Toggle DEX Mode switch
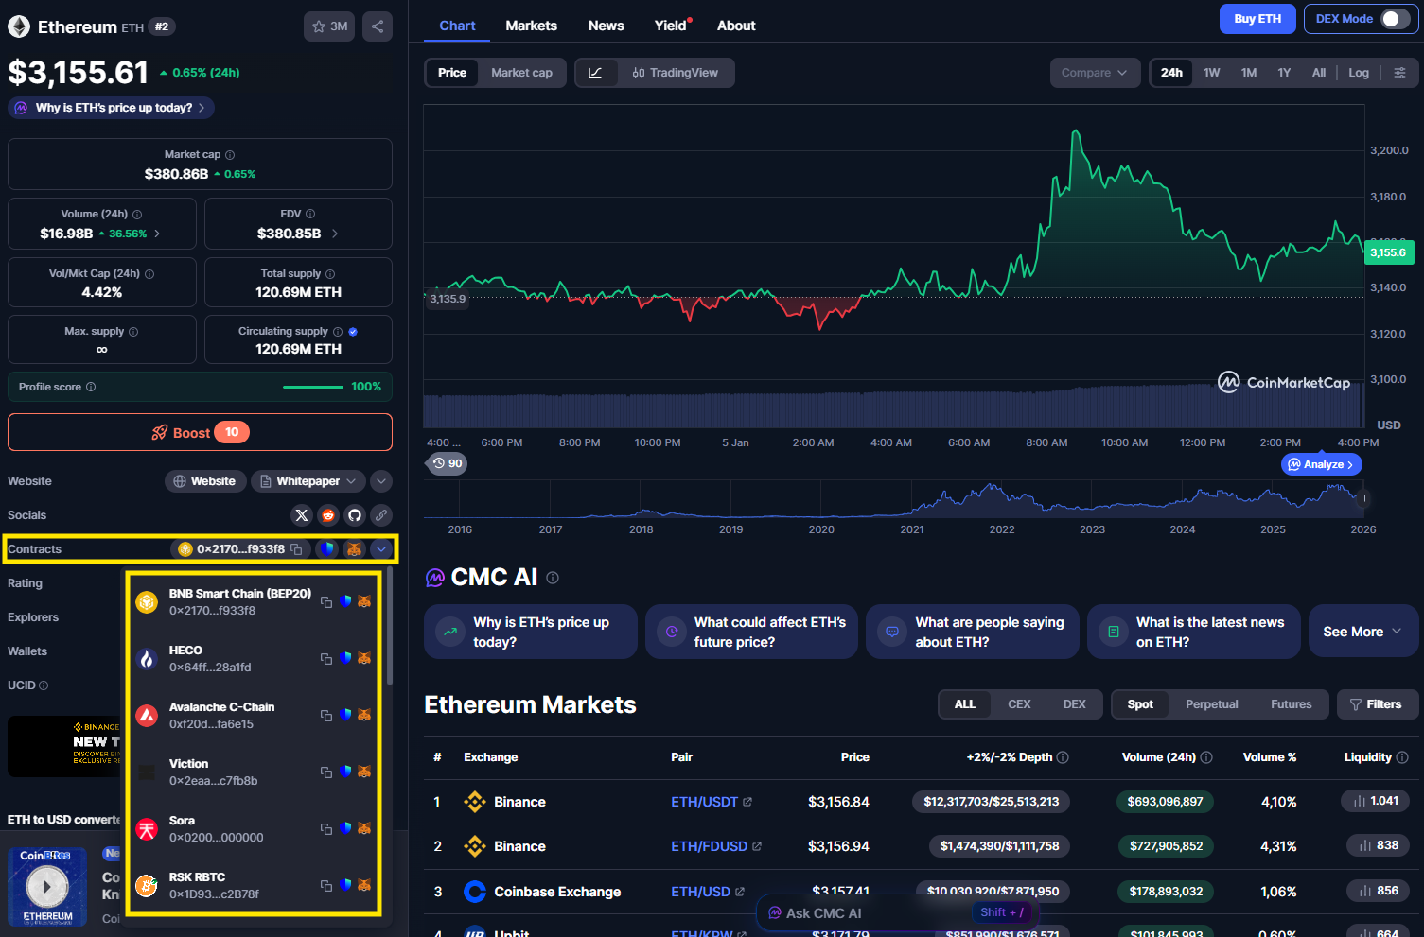The width and height of the screenshot is (1424, 937). [x=1396, y=19]
